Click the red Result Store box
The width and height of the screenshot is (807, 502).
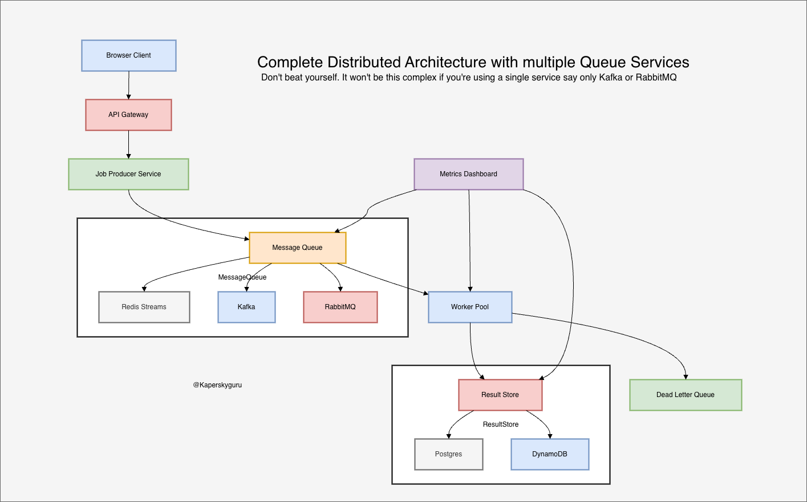(500, 395)
